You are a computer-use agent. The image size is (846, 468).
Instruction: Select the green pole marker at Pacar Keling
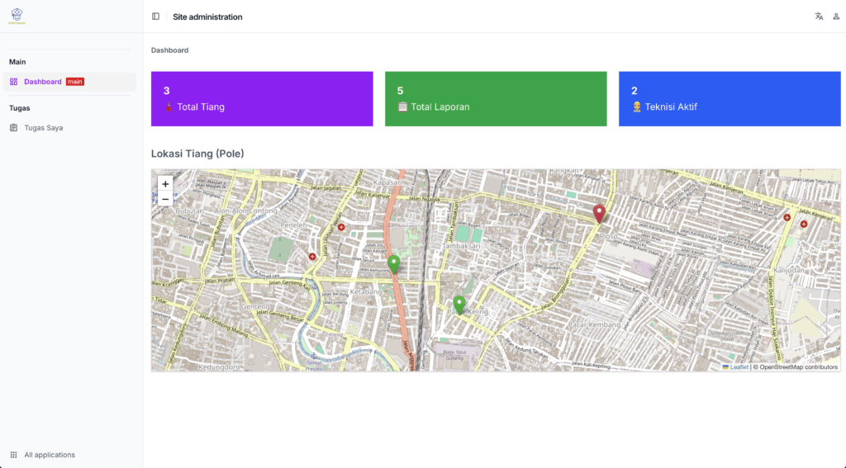(x=459, y=305)
